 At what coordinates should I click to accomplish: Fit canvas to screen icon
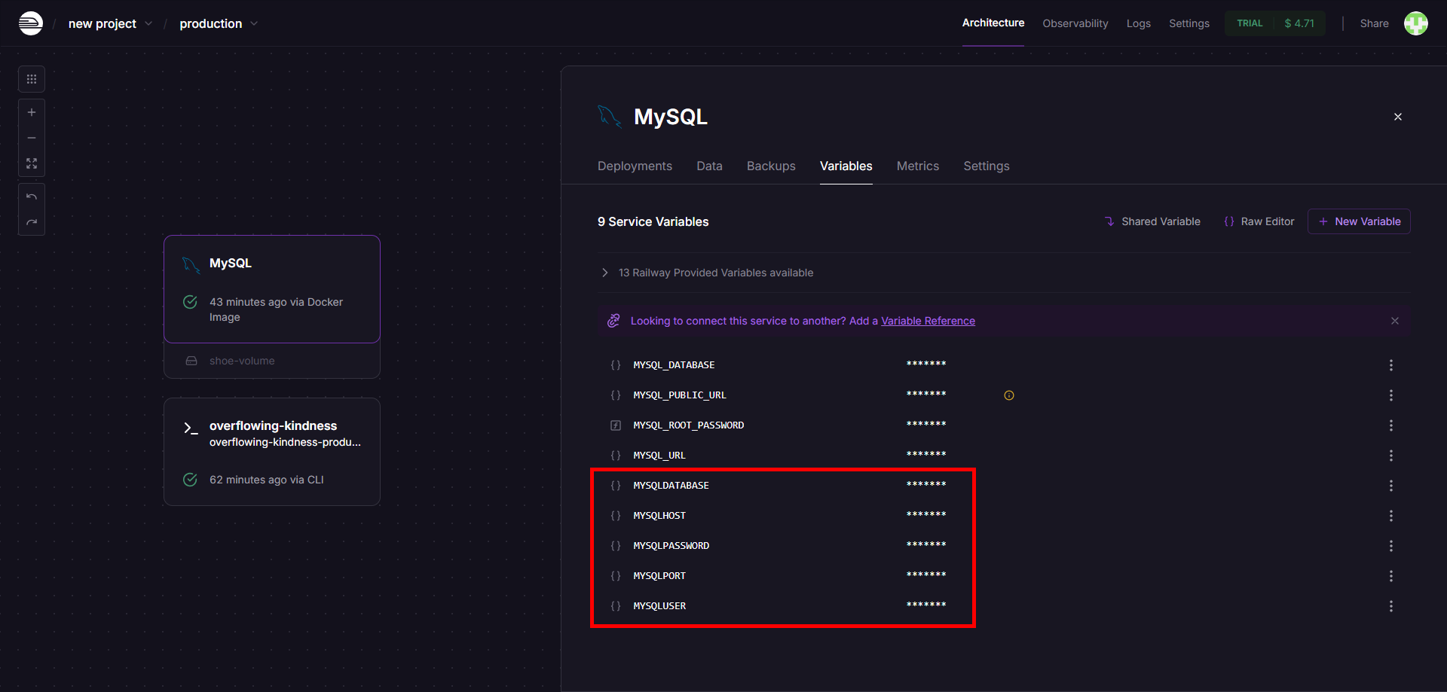pos(32,163)
